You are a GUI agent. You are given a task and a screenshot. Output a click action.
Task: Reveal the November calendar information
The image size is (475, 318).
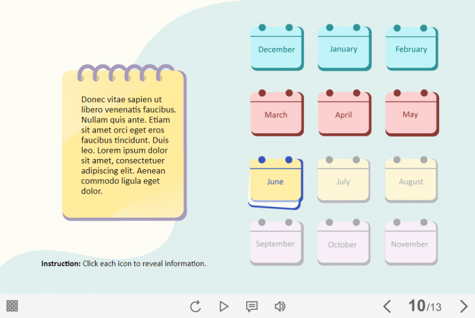pos(410,243)
